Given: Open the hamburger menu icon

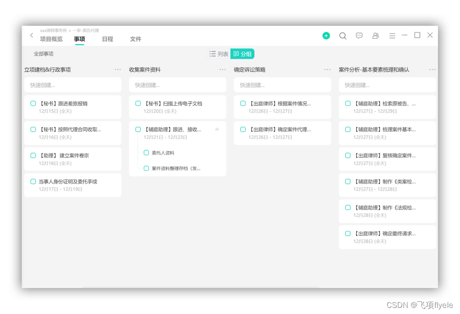Looking at the screenshot, I should [x=392, y=36].
